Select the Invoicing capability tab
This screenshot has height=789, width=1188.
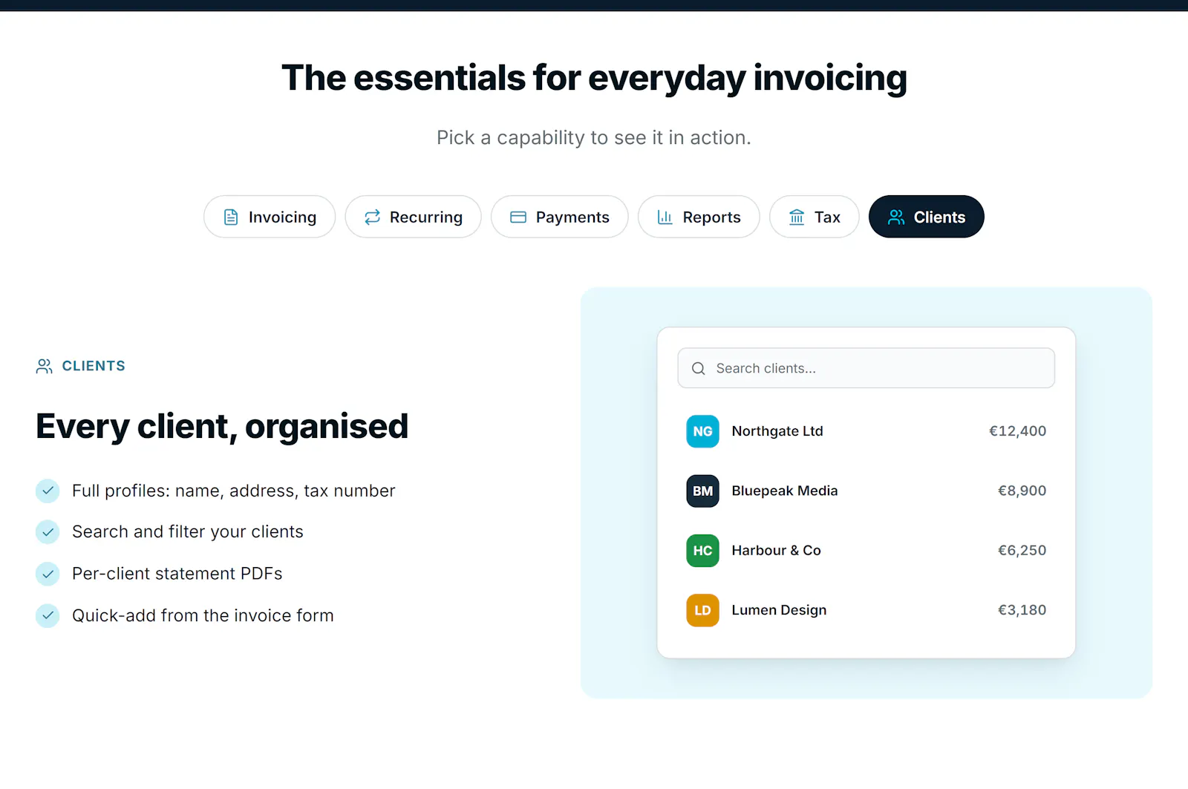click(x=270, y=217)
